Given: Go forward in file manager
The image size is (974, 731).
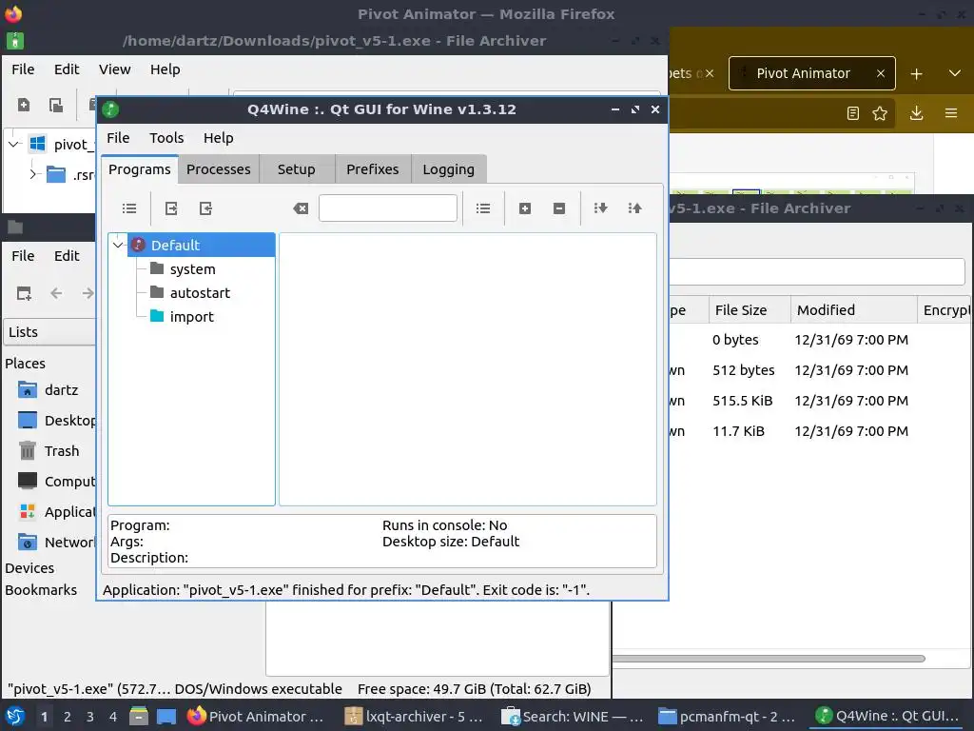Looking at the screenshot, I should [x=88, y=293].
